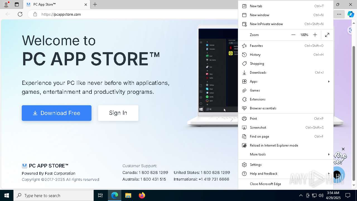Click the Download Free button

click(57, 113)
